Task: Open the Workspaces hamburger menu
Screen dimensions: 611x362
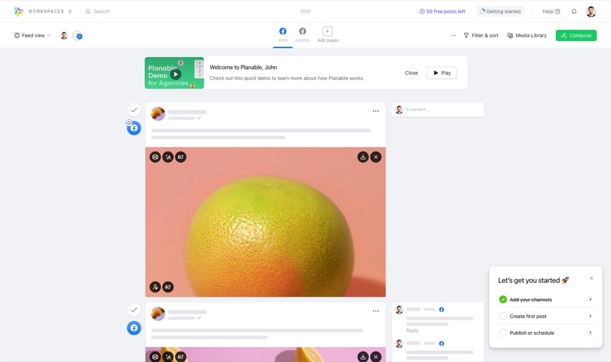Action: point(70,11)
